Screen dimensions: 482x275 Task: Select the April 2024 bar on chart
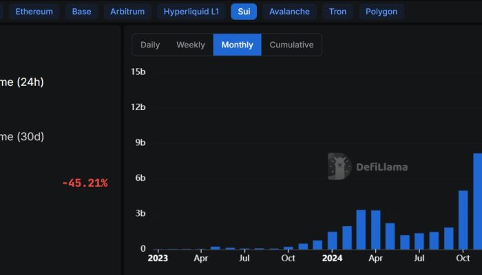(x=375, y=230)
